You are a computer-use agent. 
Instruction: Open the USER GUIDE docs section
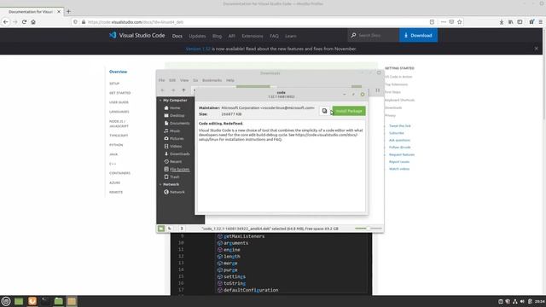point(119,102)
